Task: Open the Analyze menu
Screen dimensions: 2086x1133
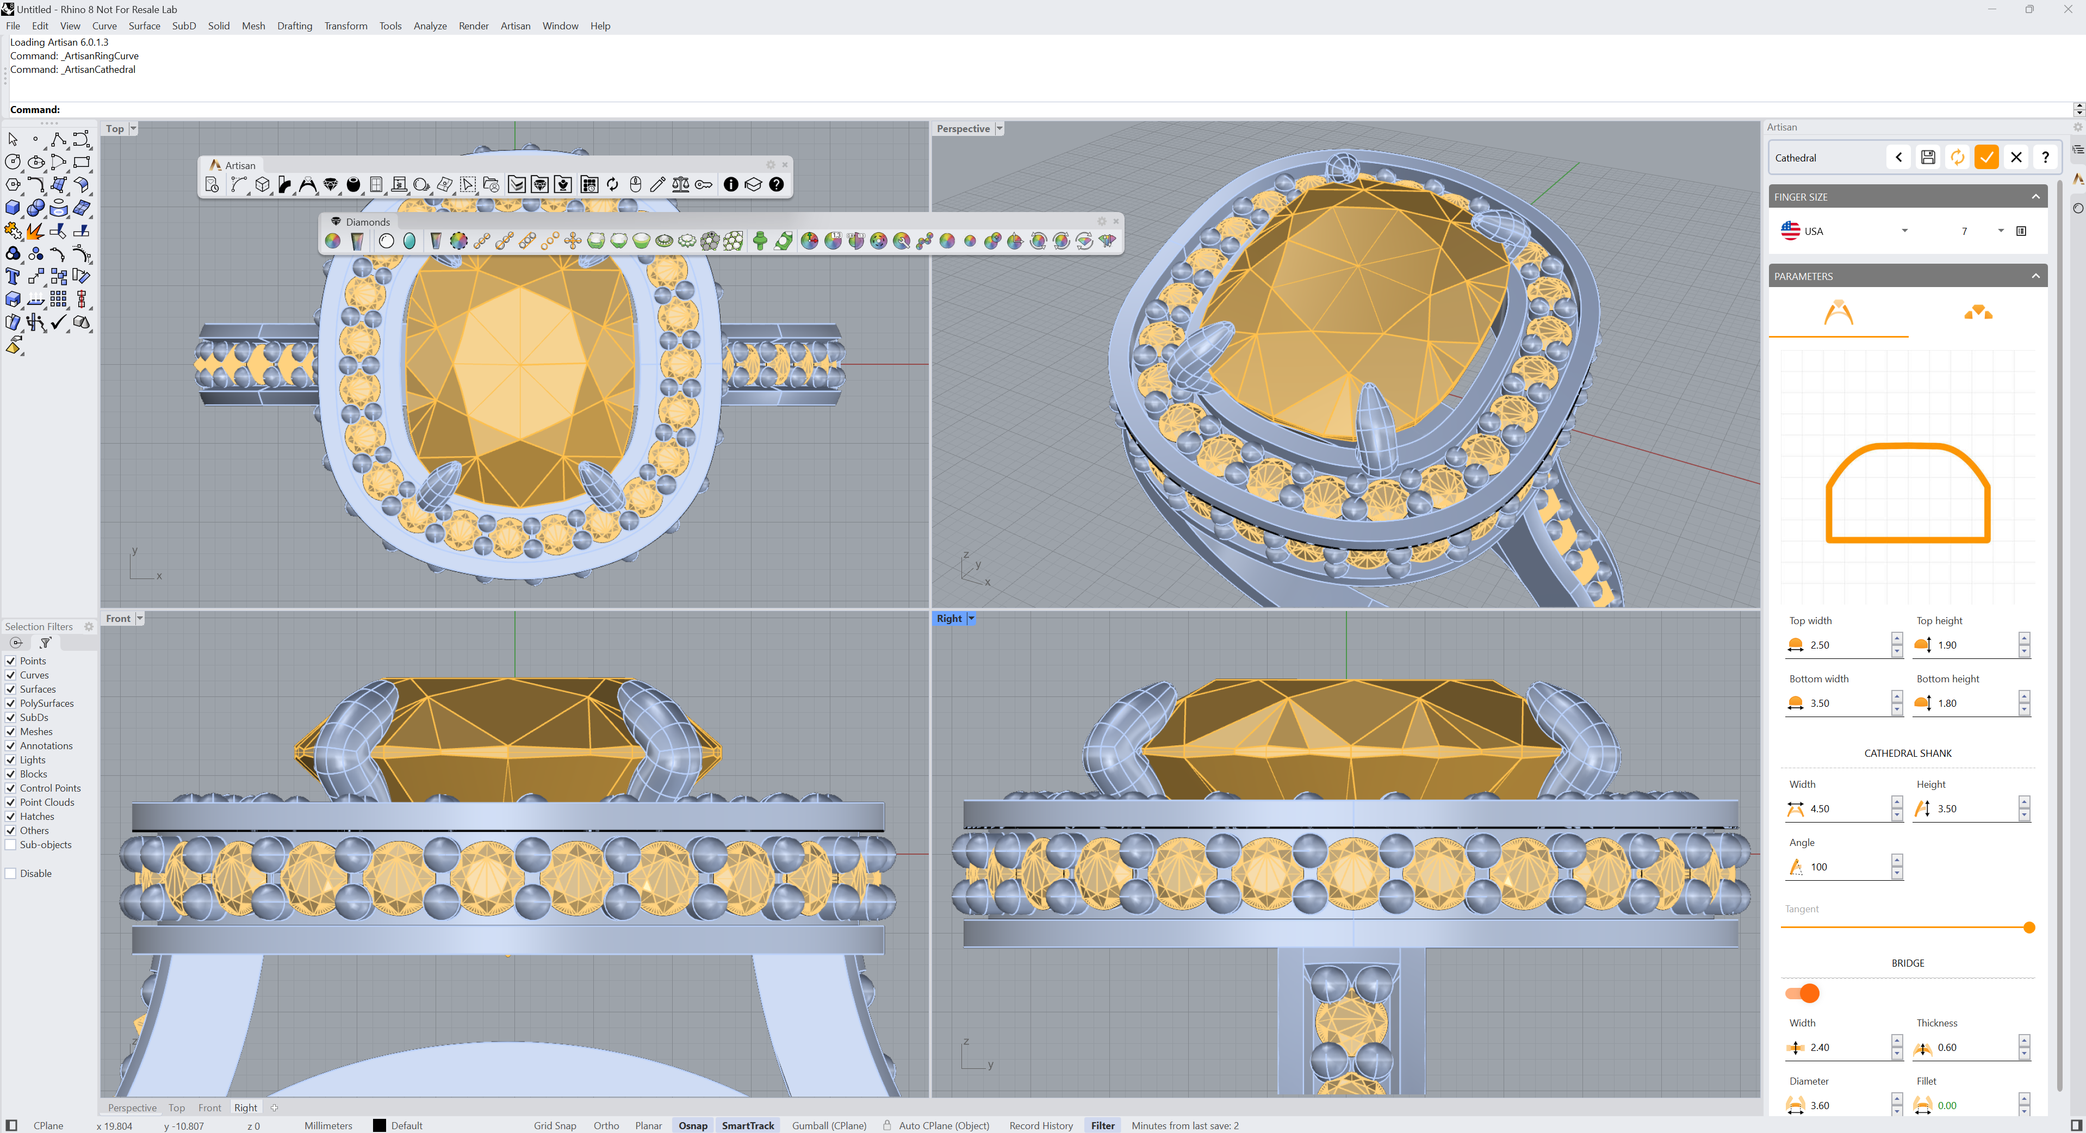Action: click(x=430, y=26)
